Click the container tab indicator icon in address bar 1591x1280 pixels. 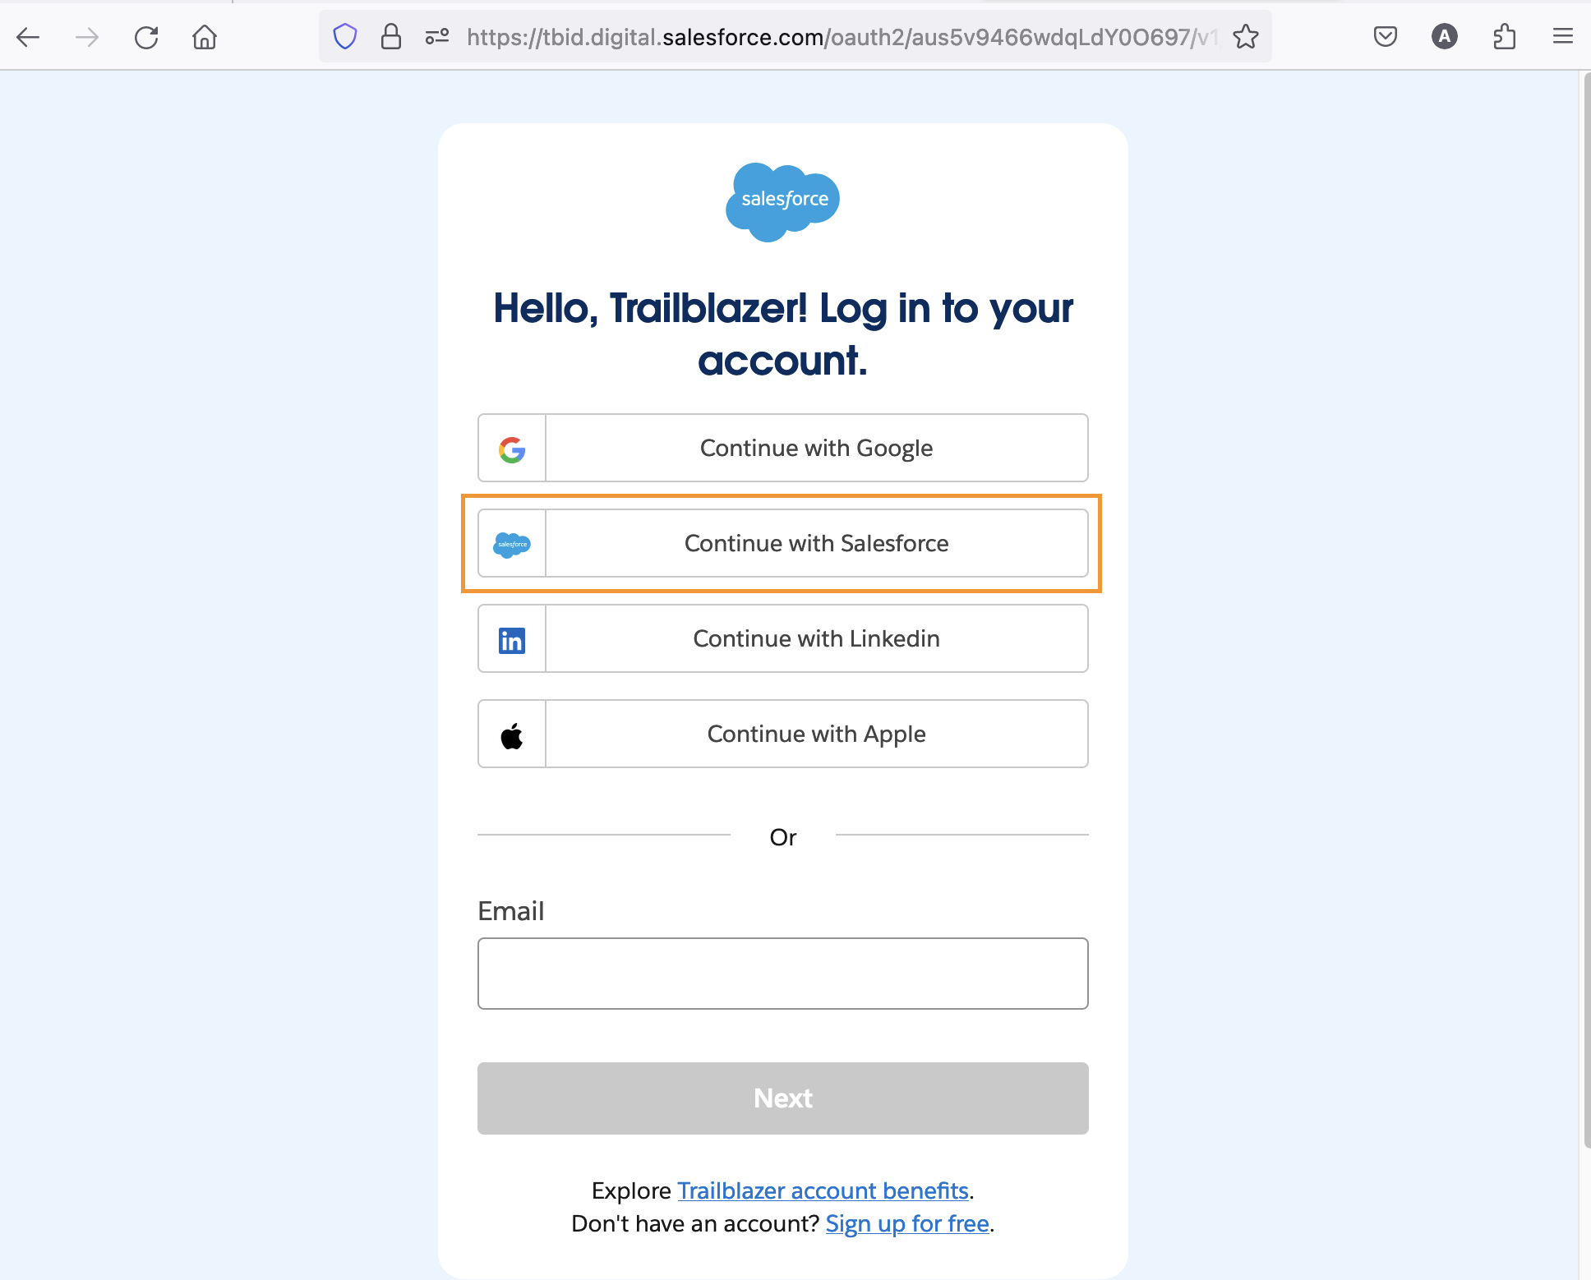tap(436, 36)
